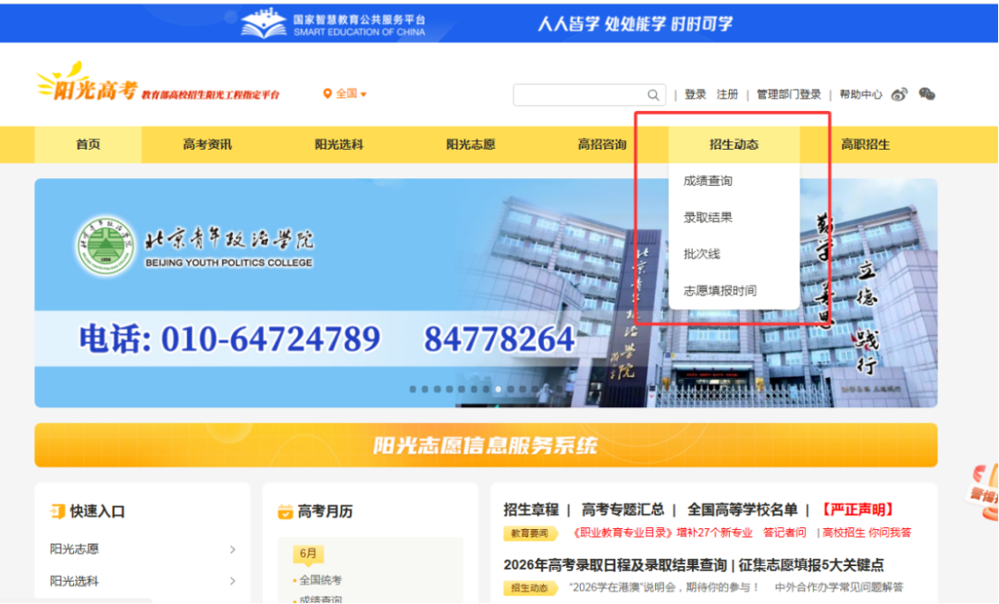Open the WeChat icon link
999x604 pixels.
coord(927,94)
